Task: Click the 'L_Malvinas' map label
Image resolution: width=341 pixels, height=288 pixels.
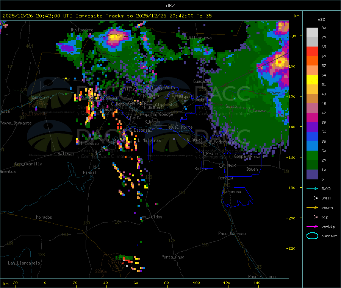Action: [x=149, y=140]
